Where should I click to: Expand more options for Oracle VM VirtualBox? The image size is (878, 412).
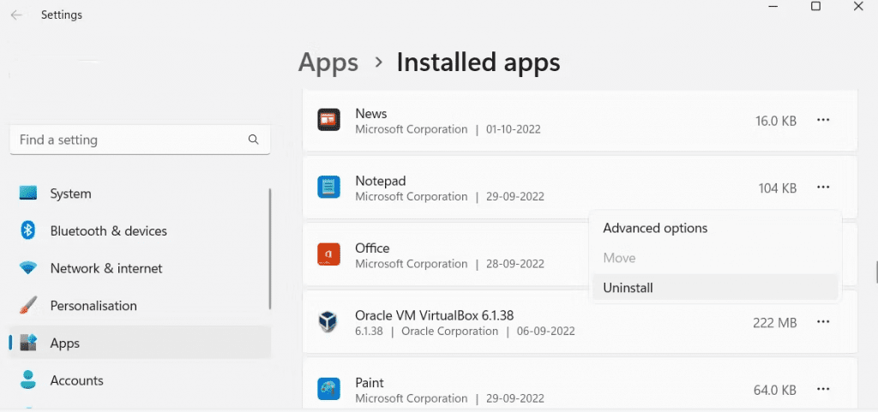[823, 322]
